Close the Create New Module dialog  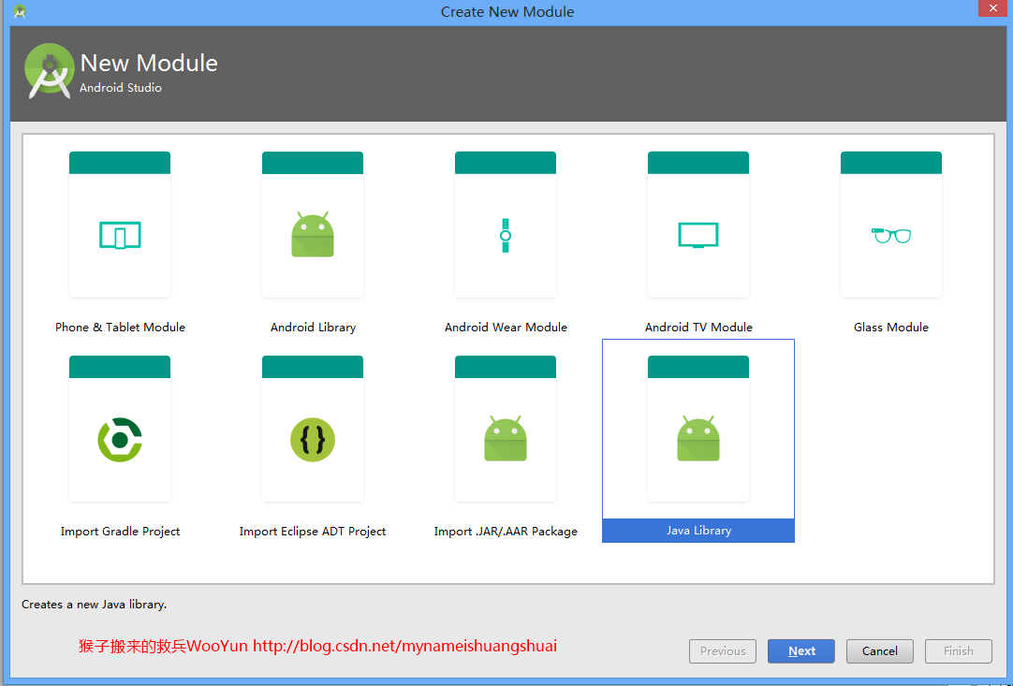[993, 7]
